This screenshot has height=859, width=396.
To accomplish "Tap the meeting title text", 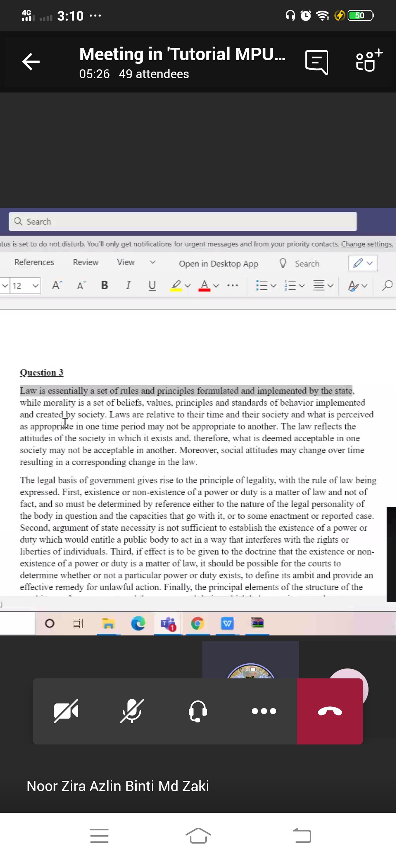I will click(182, 54).
